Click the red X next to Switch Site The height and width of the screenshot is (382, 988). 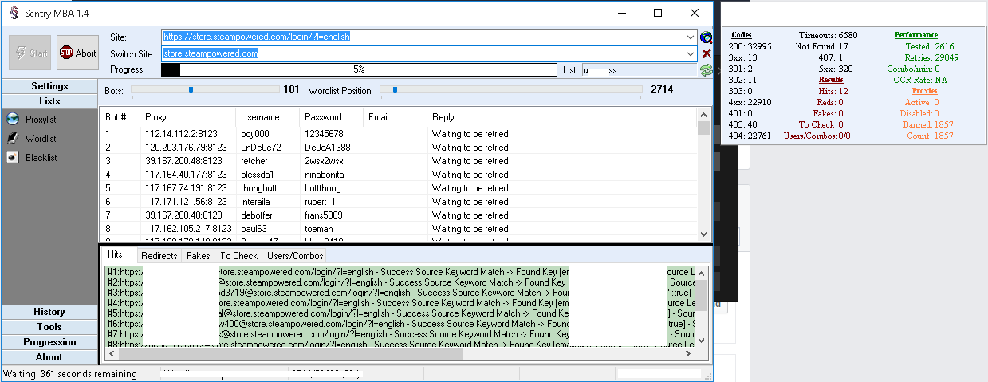pyautogui.click(x=706, y=53)
